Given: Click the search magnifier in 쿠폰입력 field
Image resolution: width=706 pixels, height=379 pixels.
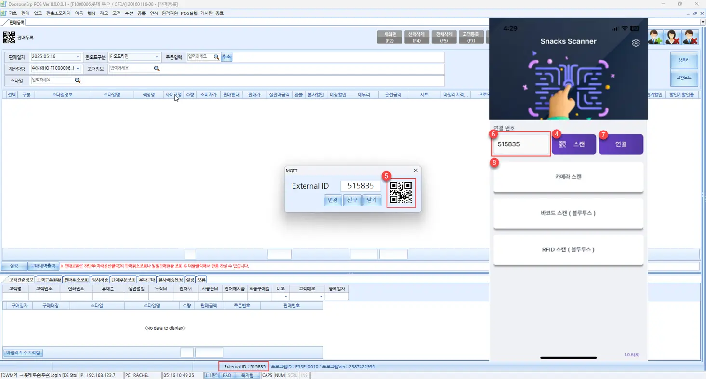Looking at the screenshot, I should coord(216,57).
